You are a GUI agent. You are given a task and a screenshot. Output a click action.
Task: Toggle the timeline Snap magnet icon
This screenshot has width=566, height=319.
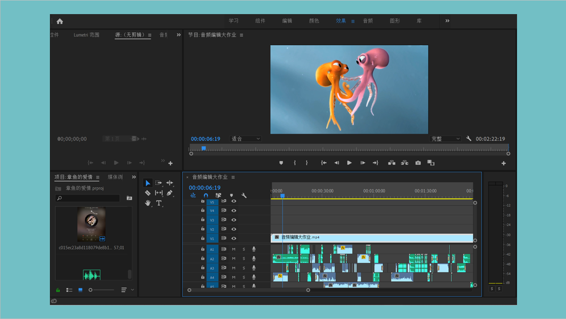[x=206, y=196]
